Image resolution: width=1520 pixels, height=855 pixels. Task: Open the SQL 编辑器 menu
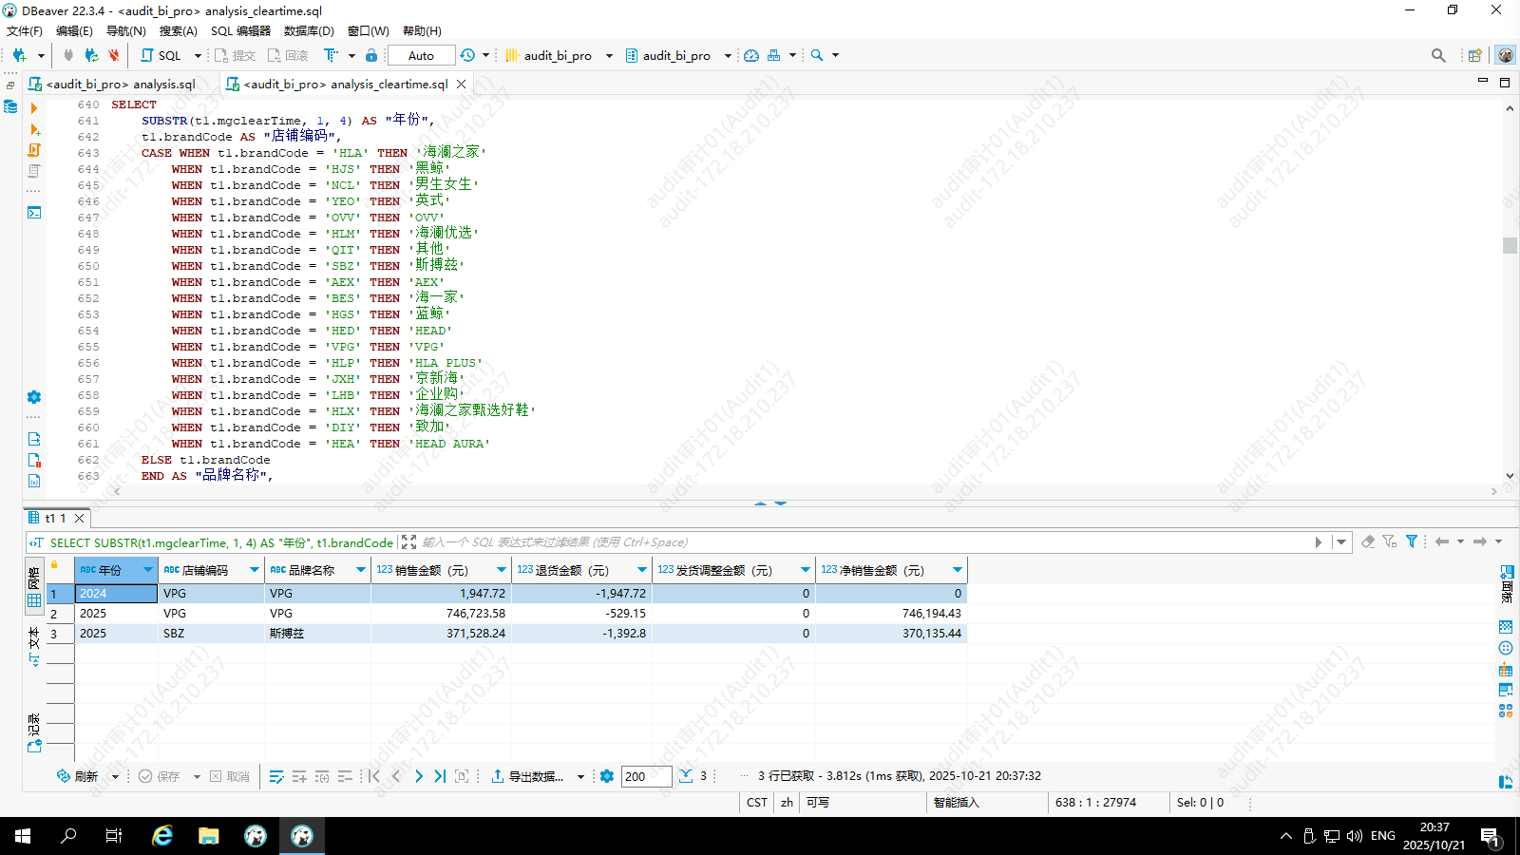pos(240,30)
